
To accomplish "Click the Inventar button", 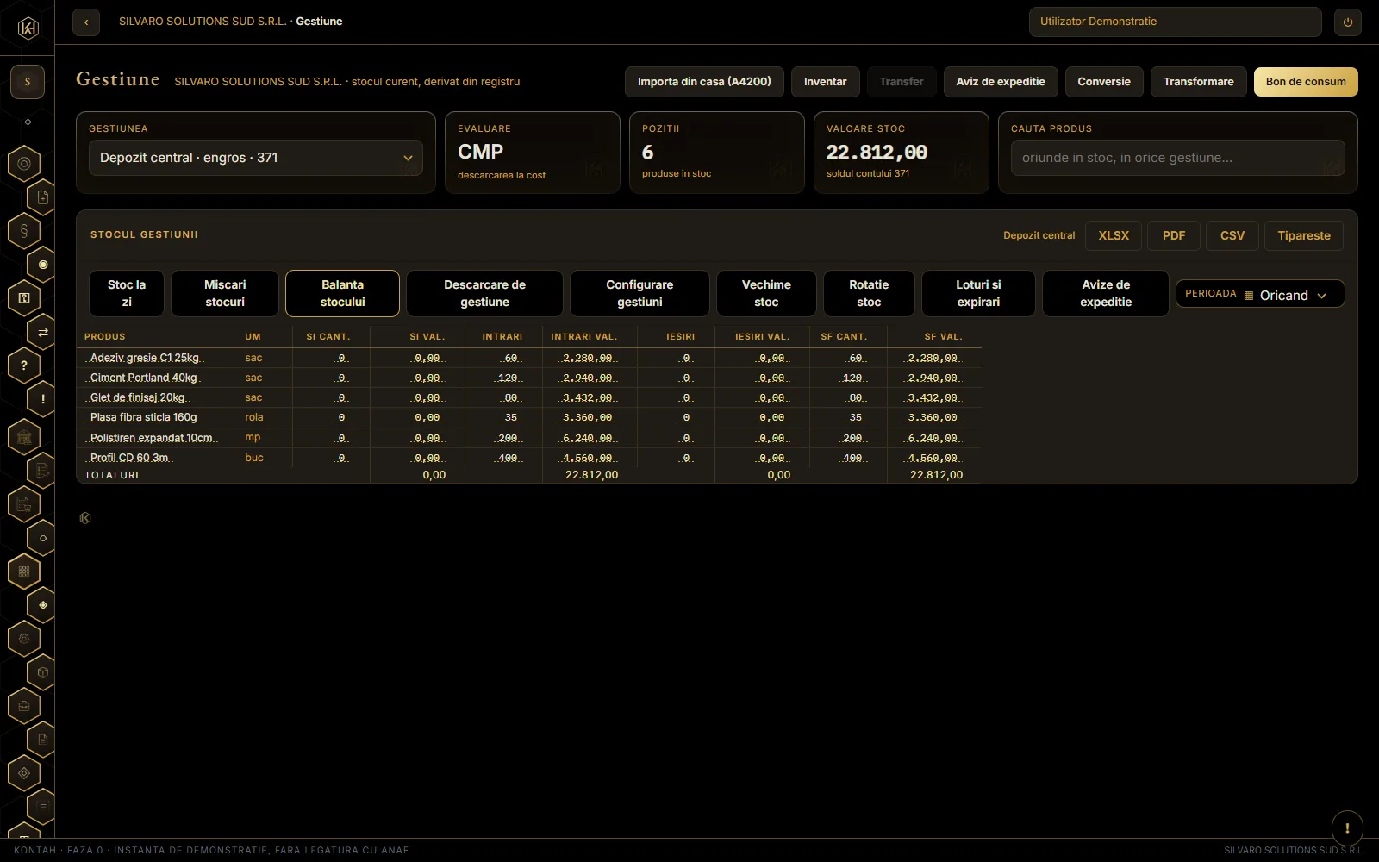I will click(826, 82).
